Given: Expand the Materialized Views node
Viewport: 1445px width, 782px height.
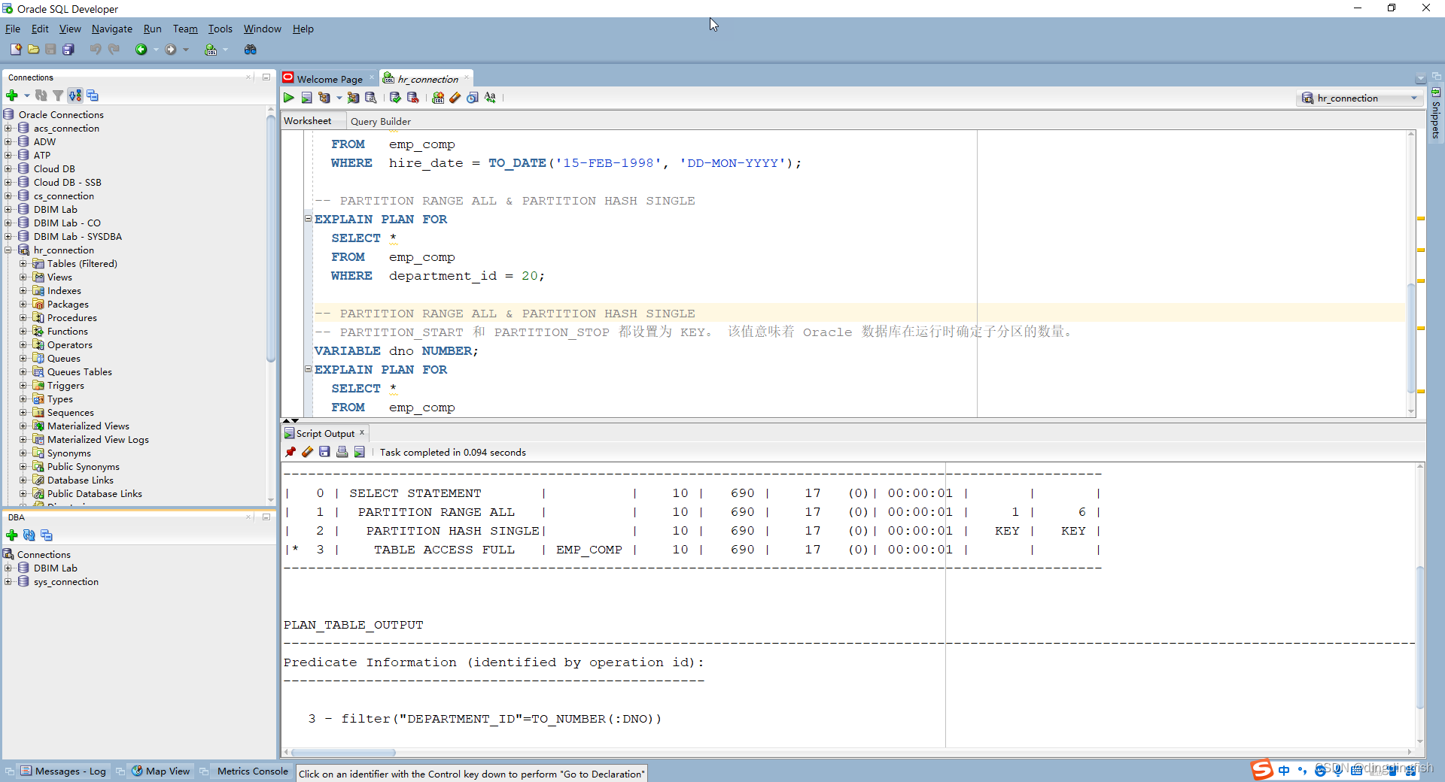Looking at the screenshot, I should pos(23,426).
